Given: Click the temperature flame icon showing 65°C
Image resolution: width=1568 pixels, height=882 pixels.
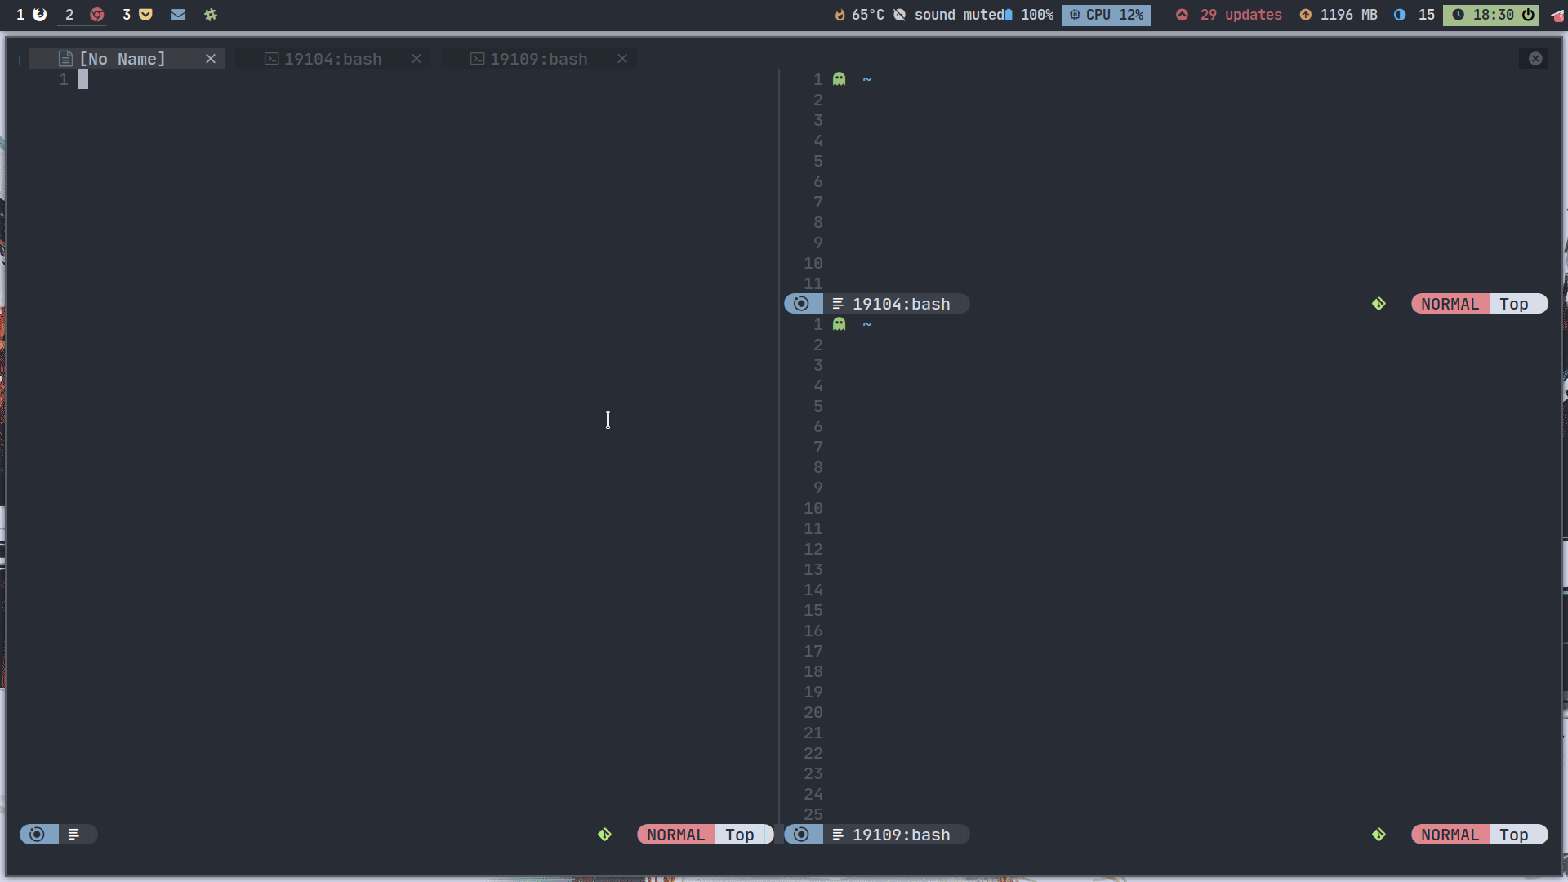Looking at the screenshot, I should pyautogui.click(x=841, y=14).
